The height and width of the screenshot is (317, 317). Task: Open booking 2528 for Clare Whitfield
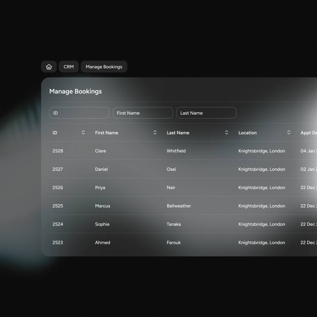tap(183, 151)
